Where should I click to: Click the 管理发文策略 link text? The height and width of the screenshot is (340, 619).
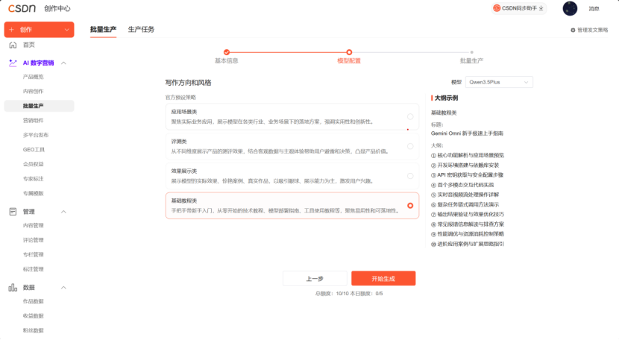[x=593, y=30]
